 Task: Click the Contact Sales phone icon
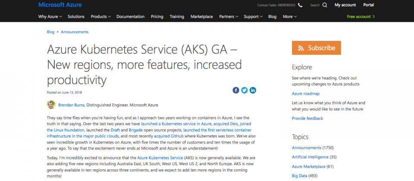[300, 5]
